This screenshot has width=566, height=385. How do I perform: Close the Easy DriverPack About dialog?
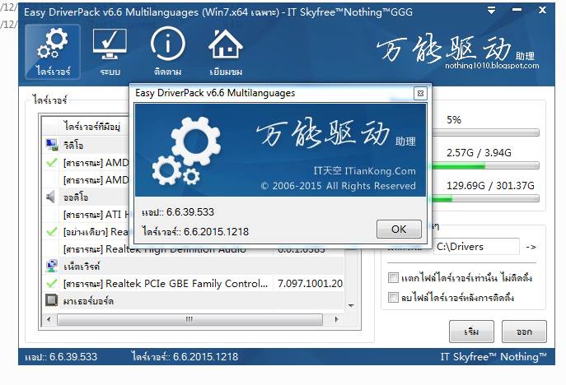[x=420, y=93]
